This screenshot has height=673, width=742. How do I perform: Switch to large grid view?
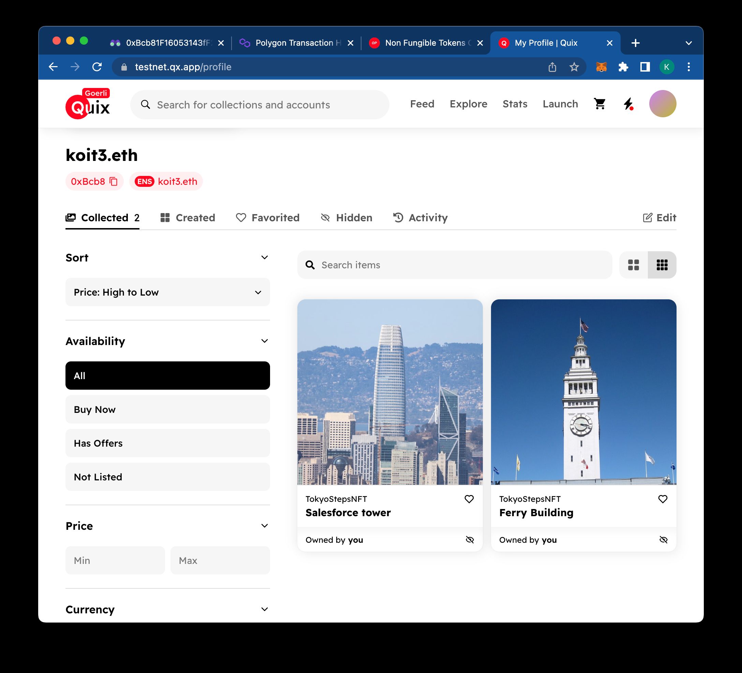[634, 265]
